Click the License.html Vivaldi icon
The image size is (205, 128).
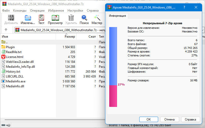(3, 57)
